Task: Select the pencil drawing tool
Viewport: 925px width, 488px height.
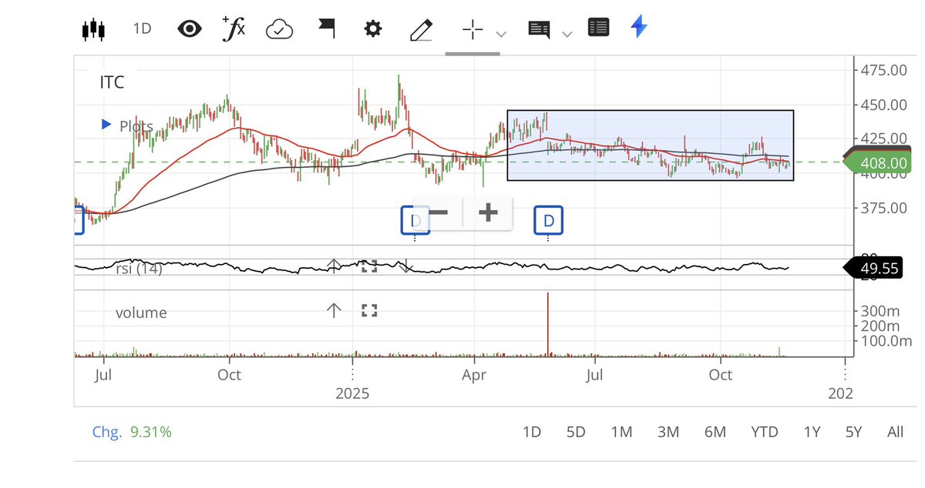Action: coord(421,30)
